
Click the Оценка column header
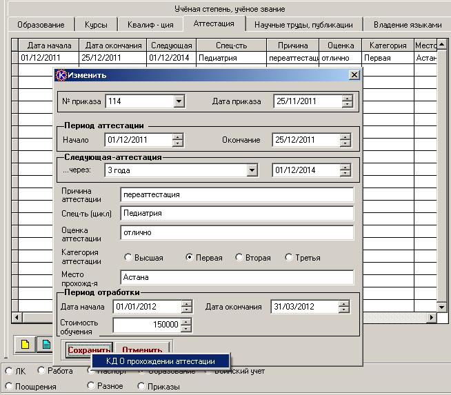click(341, 45)
